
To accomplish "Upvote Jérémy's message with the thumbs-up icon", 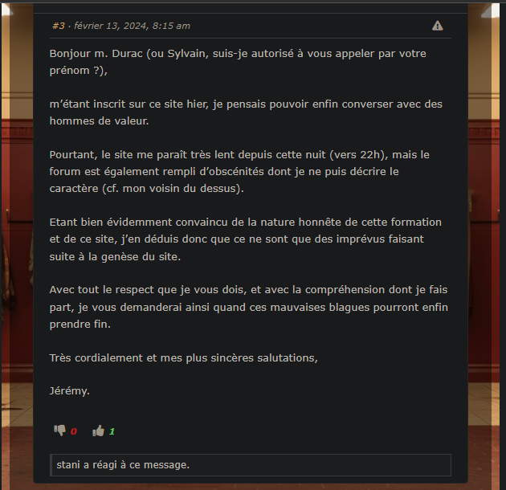I will tap(99, 431).
